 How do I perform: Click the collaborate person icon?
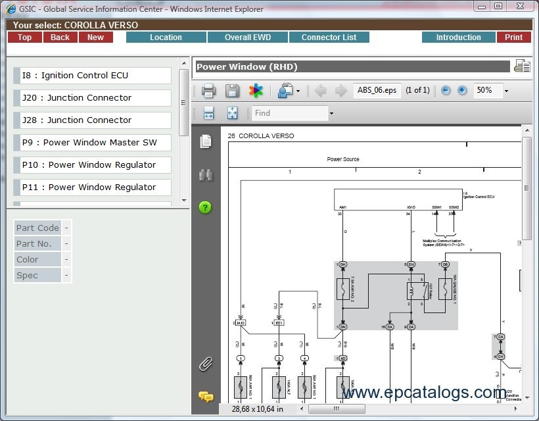click(x=285, y=91)
